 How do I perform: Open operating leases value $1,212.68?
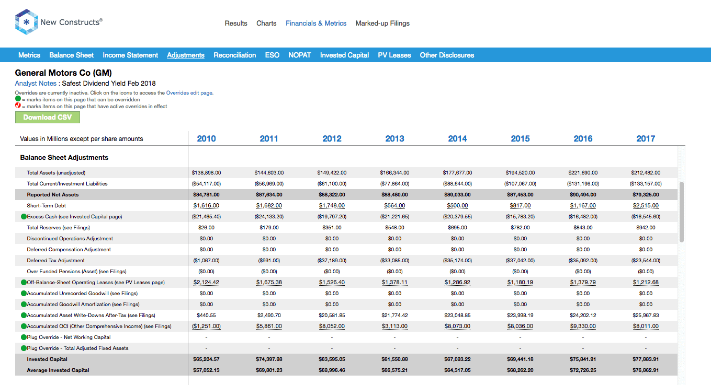coord(646,283)
